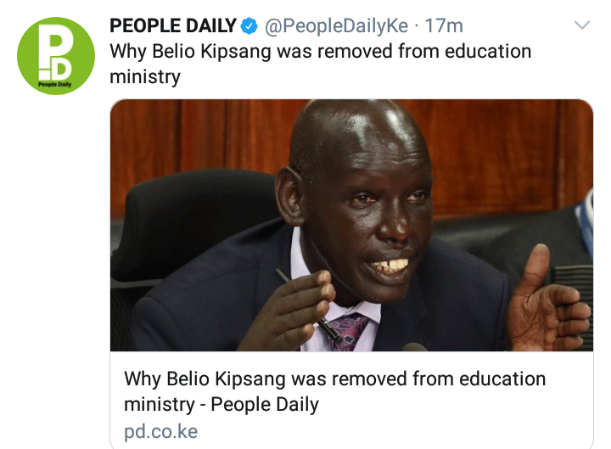The image size is (611, 449).
Task: Click the blue verified badge
Action: click(249, 26)
